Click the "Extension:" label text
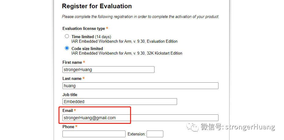This screenshot has height=140, width=284. 137,134
